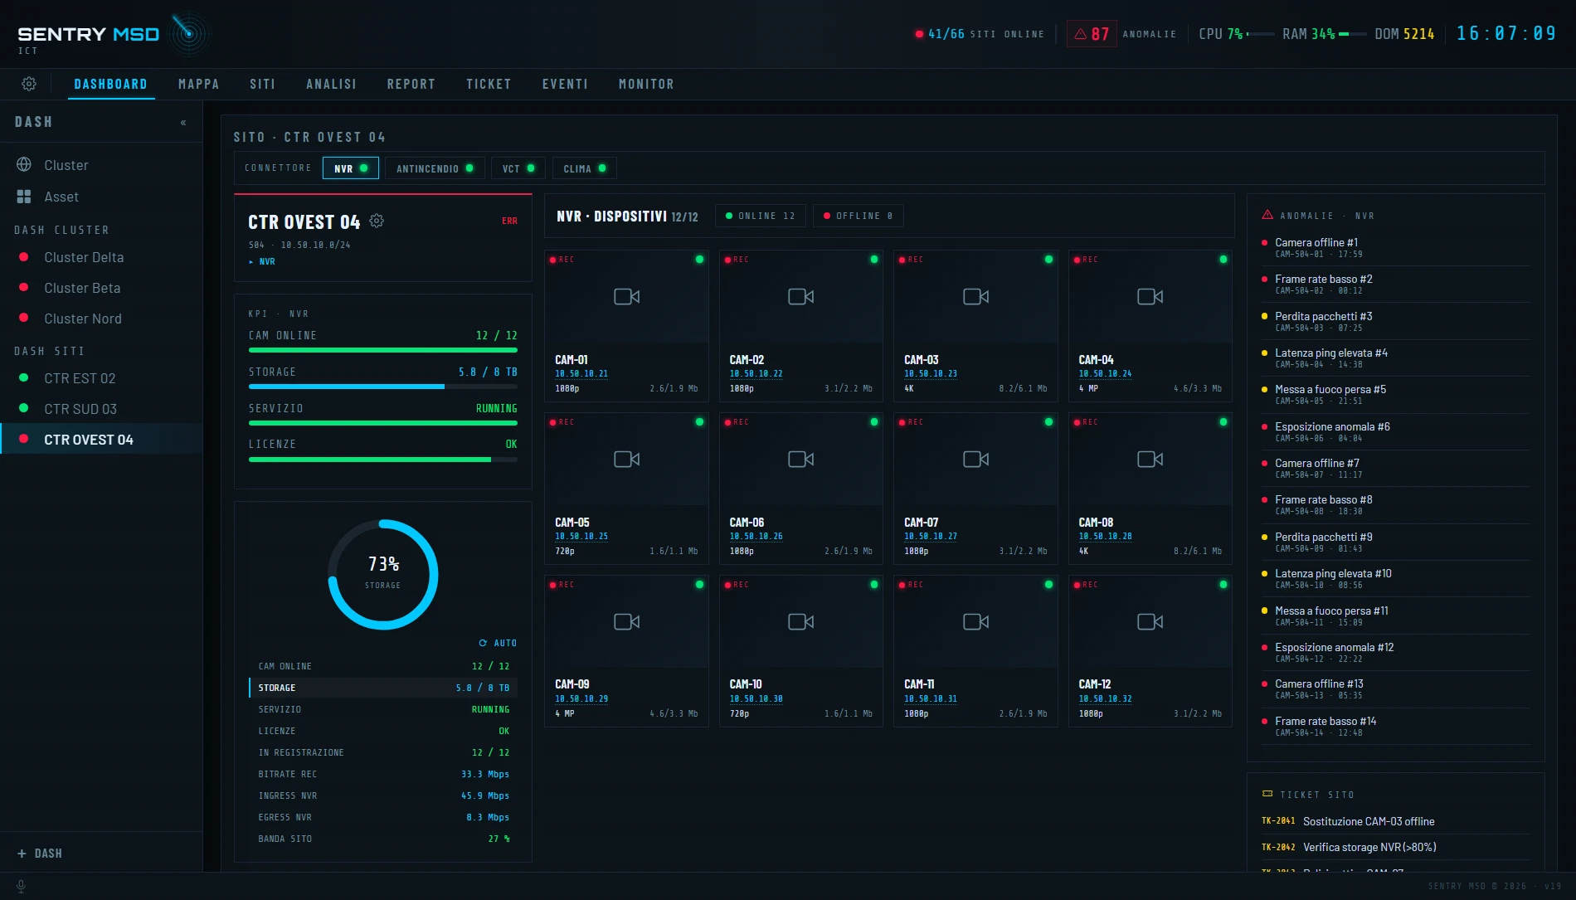Open CAM-01 camera feed icon
This screenshot has height=900, width=1576.
point(626,296)
